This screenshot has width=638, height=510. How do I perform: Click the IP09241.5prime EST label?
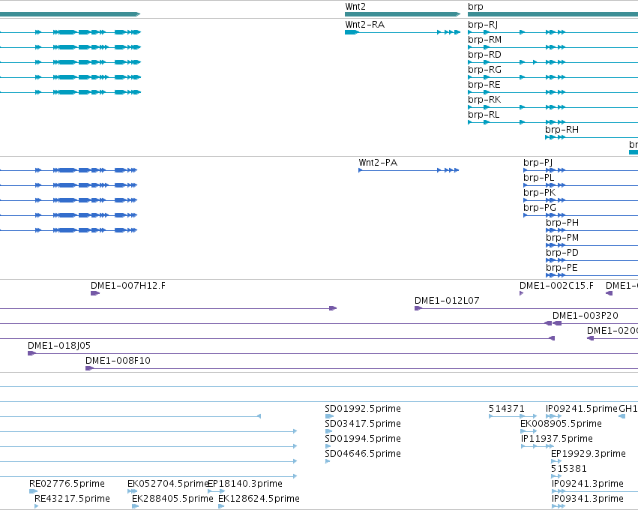tap(582, 409)
